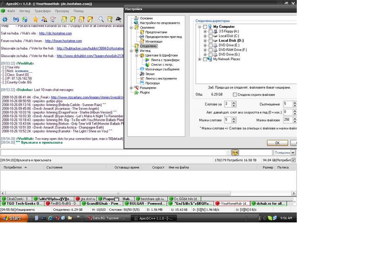Check the My Computer checkbox
The width and height of the screenshot is (371, 278).
point(205,27)
